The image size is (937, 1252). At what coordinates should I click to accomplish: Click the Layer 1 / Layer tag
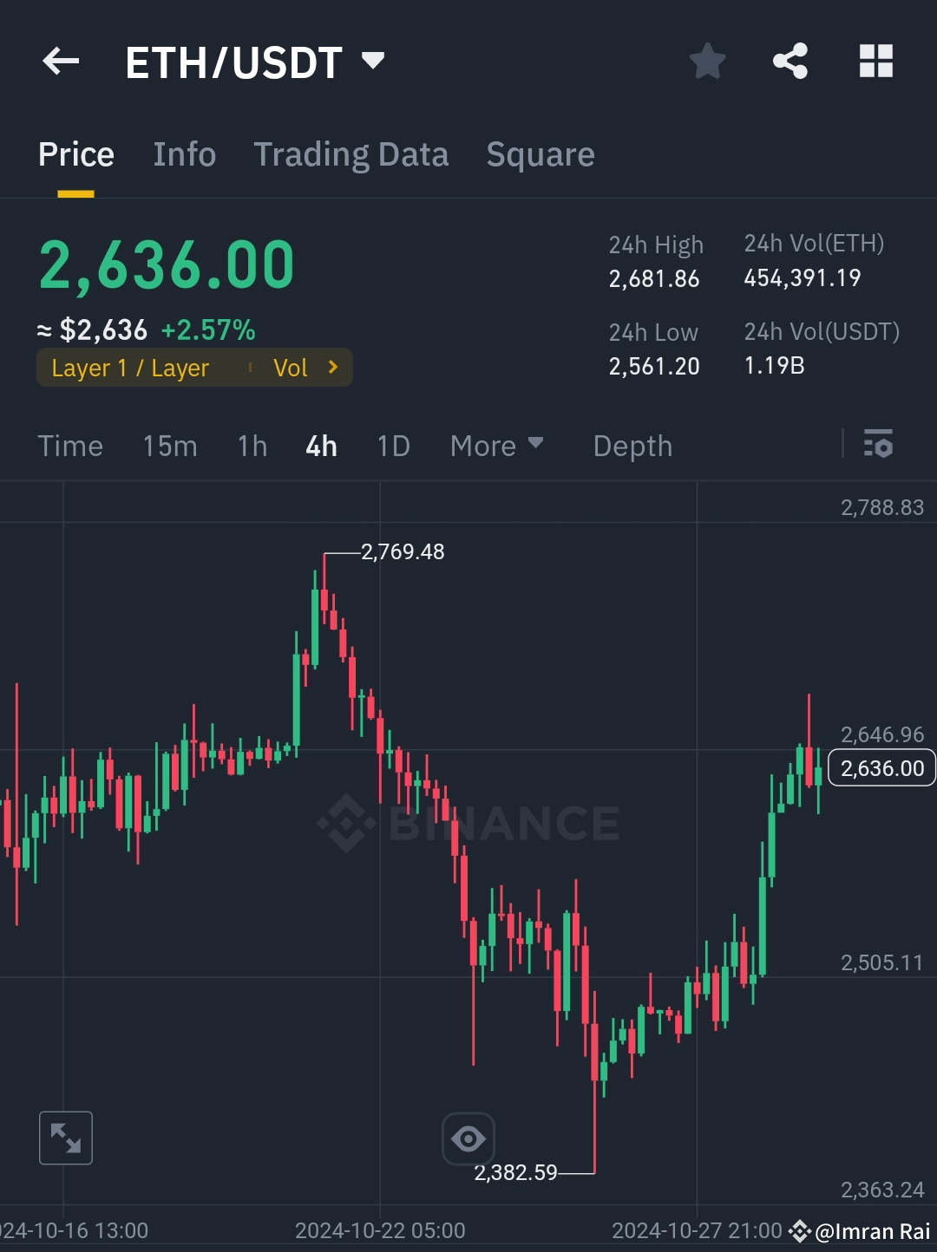pyautogui.click(x=130, y=368)
